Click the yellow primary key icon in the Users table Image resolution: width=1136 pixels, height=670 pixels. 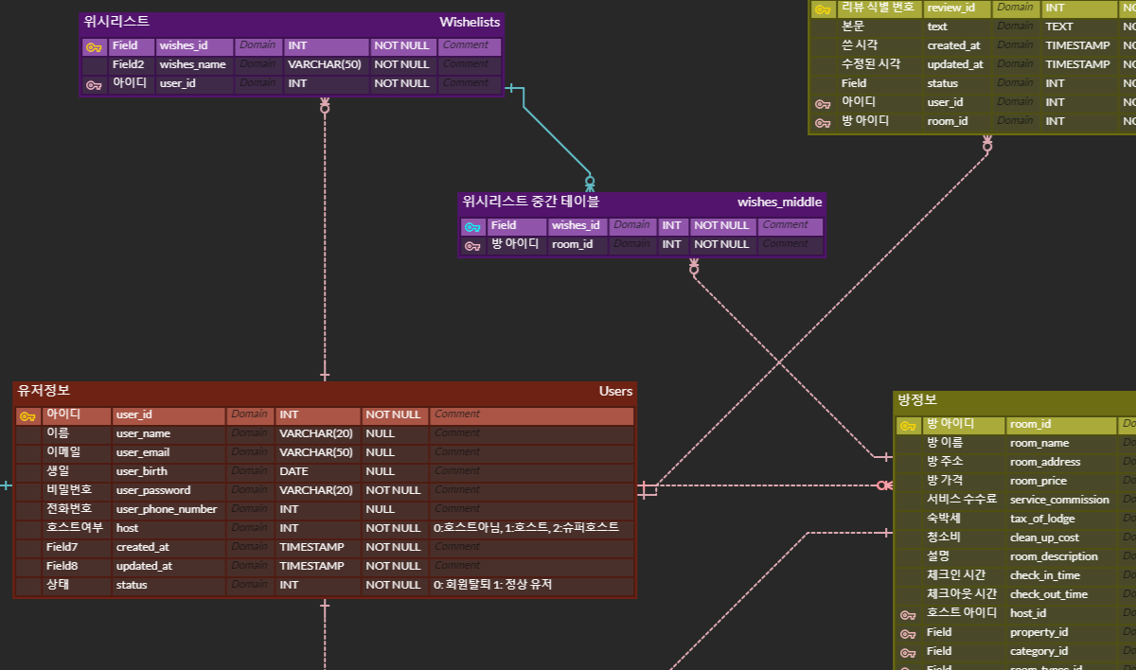27,415
